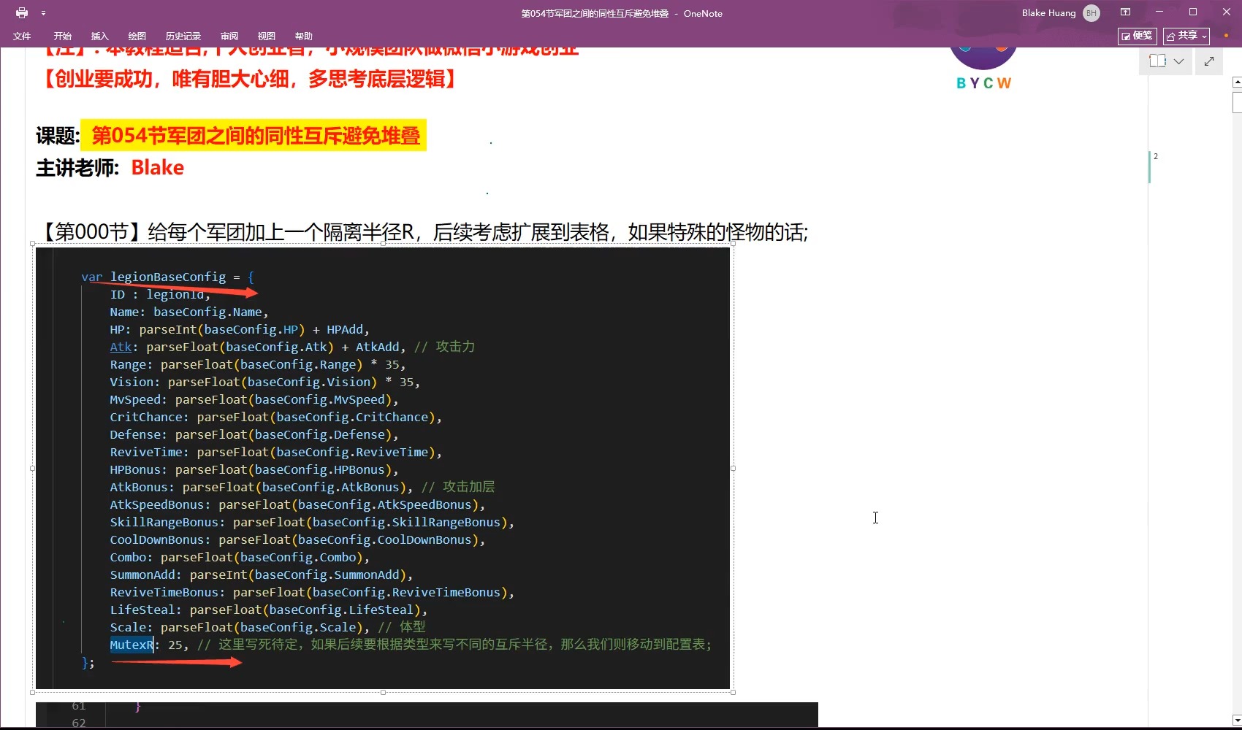Click the 共享 share button

coord(1184,36)
